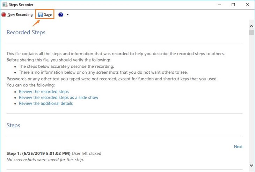Select the Step 1 timestamp line
The width and height of the screenshot is (255, 172).
[38, 153]
